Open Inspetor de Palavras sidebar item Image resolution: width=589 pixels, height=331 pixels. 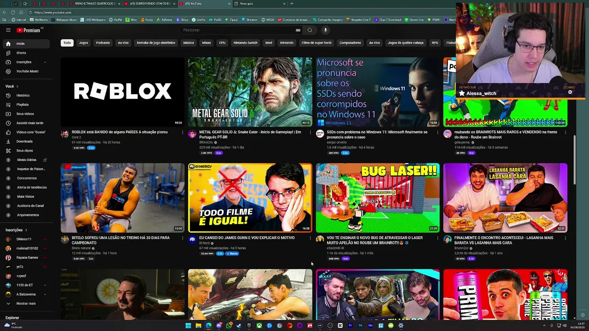[26, 169]
